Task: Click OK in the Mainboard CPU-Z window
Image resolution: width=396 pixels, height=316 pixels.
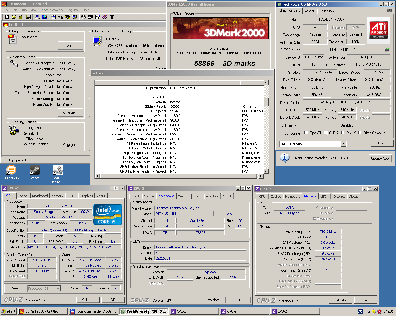Action: (239, 300)
